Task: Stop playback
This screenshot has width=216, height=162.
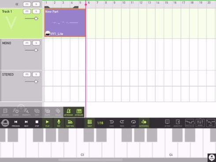Action: 37,123
